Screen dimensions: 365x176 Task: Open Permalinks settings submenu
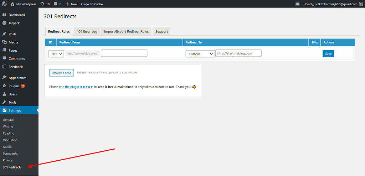[10, 154]
